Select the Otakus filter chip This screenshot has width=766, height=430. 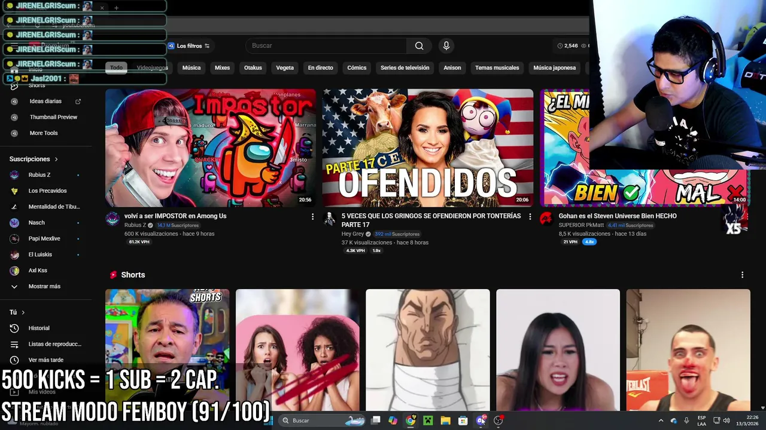253,67
